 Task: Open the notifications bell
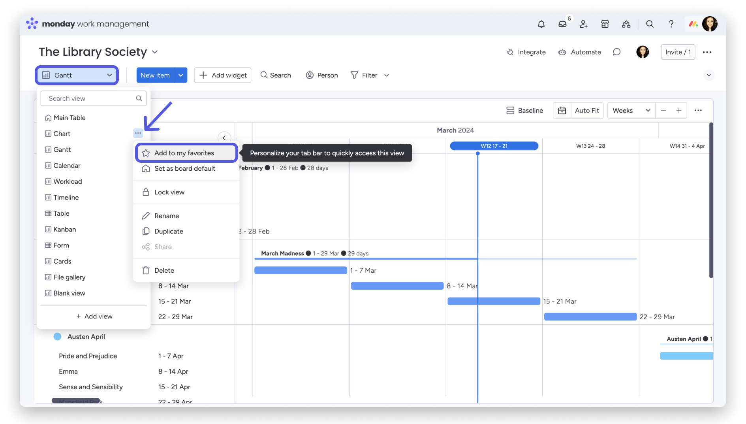541,24
